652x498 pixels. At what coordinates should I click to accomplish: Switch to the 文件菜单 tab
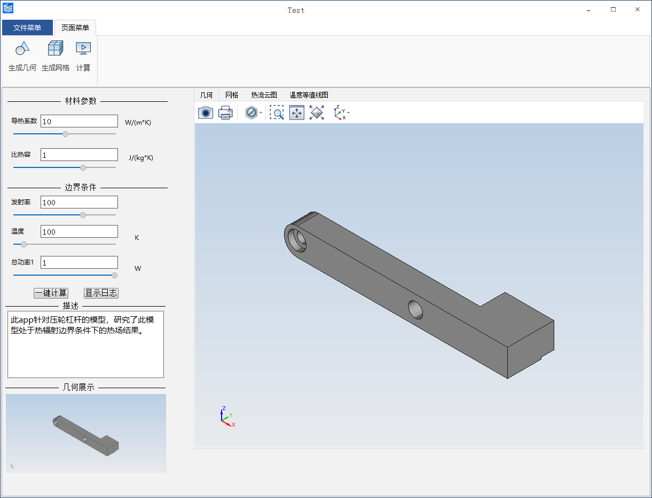point(27,28)
